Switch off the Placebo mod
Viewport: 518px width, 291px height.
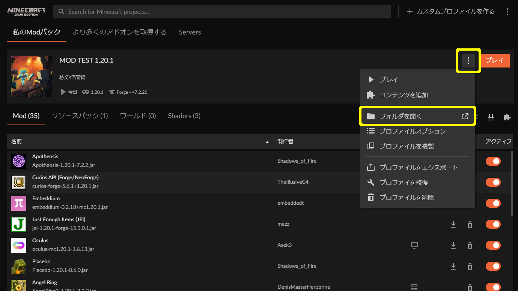coord(493,266)
